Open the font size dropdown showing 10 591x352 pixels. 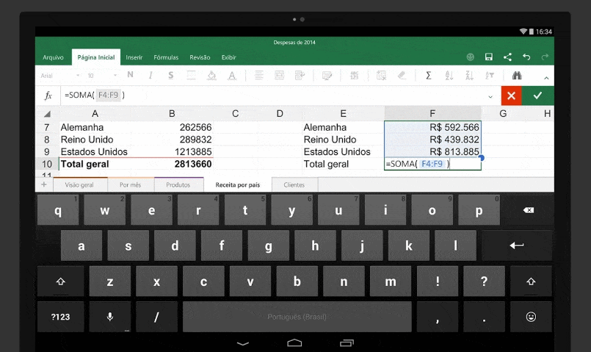99,76
